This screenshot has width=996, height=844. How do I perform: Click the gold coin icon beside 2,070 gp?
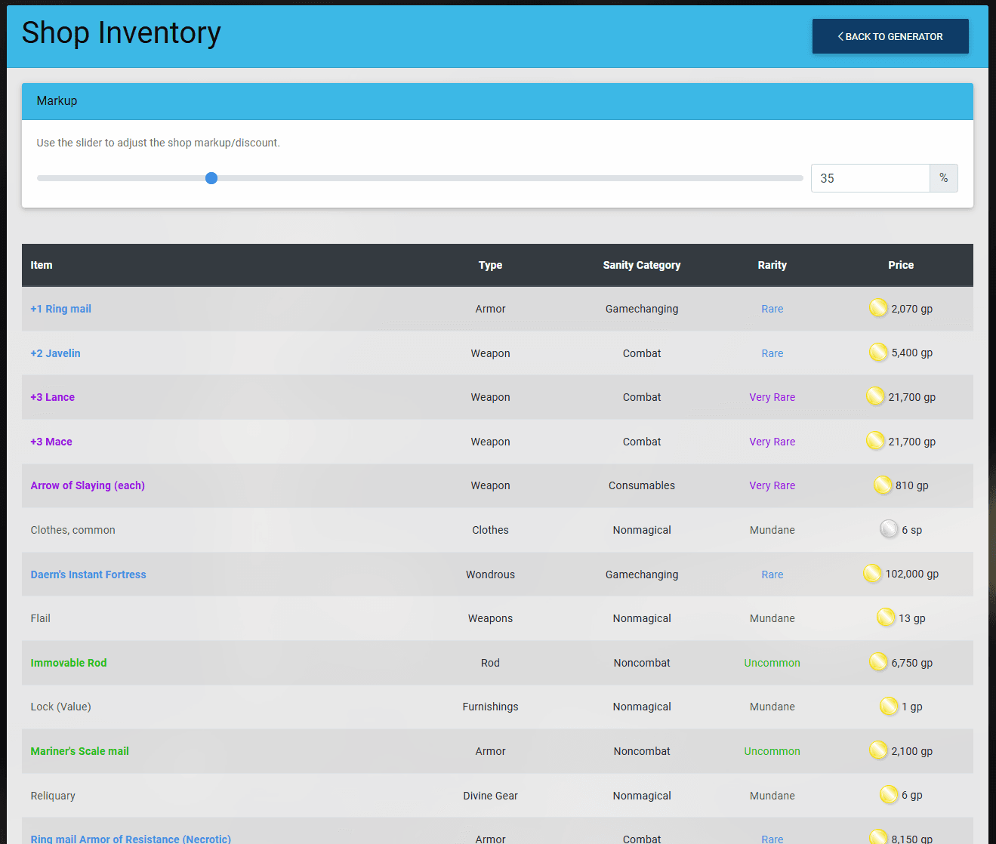click(x=878, y=307)
